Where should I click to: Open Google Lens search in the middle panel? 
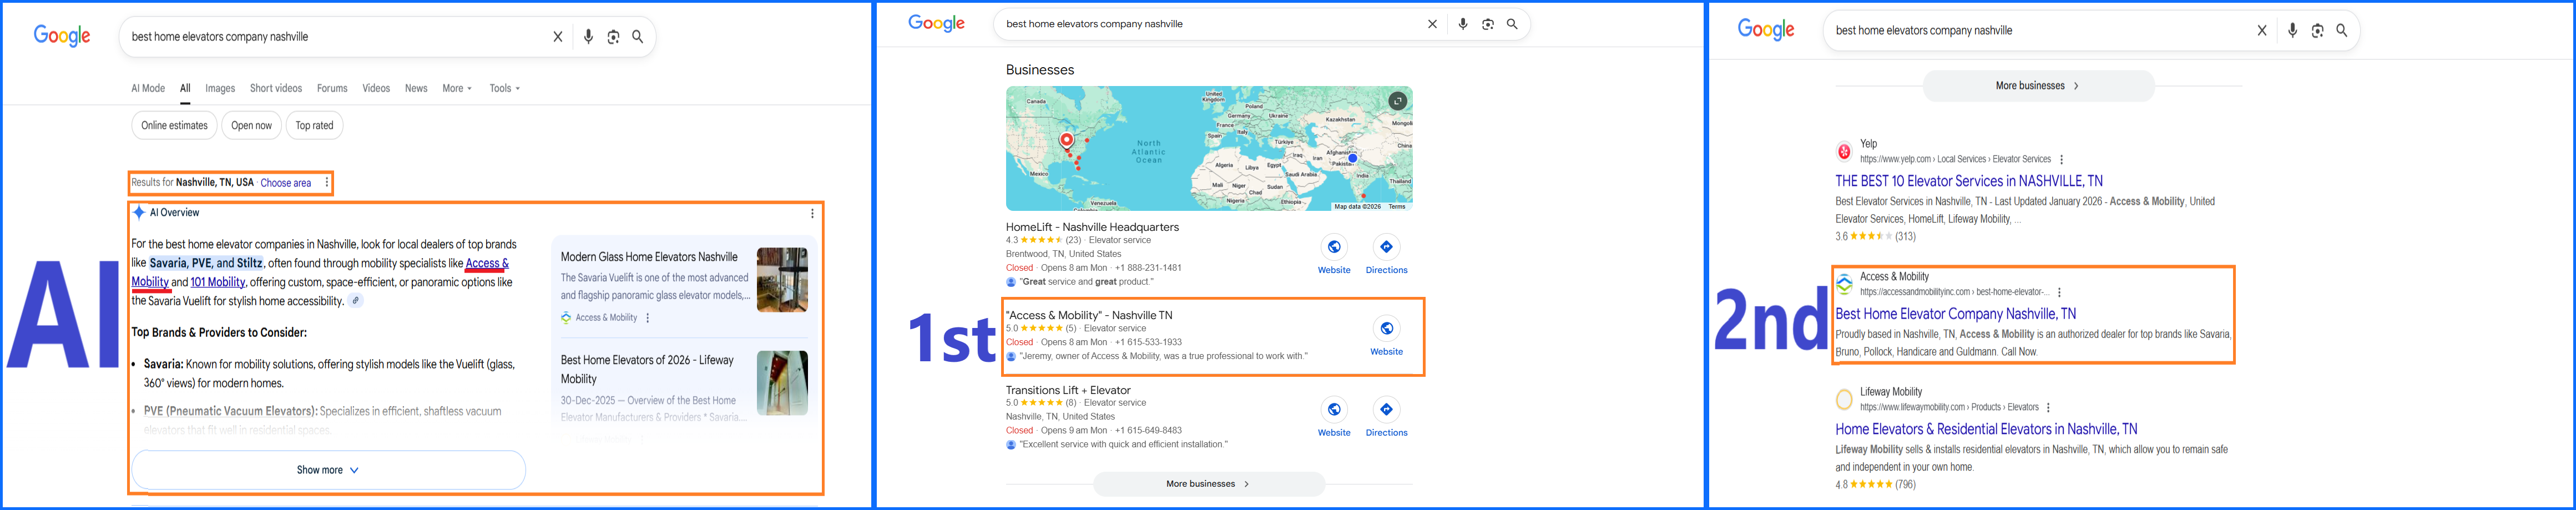[1488, 24]
